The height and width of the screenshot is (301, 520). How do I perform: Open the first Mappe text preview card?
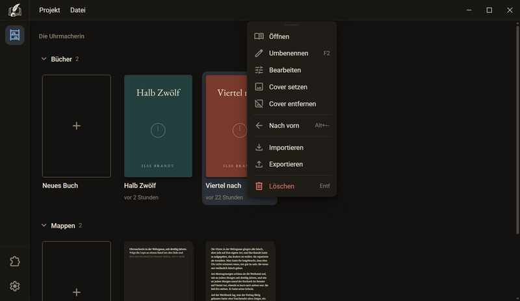[x=158, y=271]
